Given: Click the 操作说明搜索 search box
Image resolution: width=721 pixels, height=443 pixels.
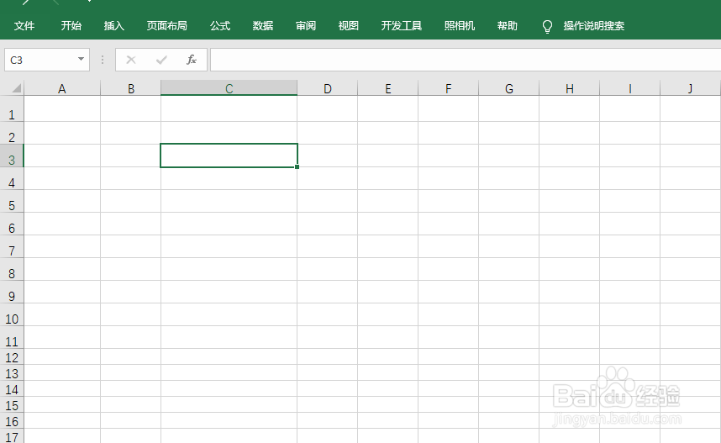Looking at the screenshot, I should tap(593, 26).
